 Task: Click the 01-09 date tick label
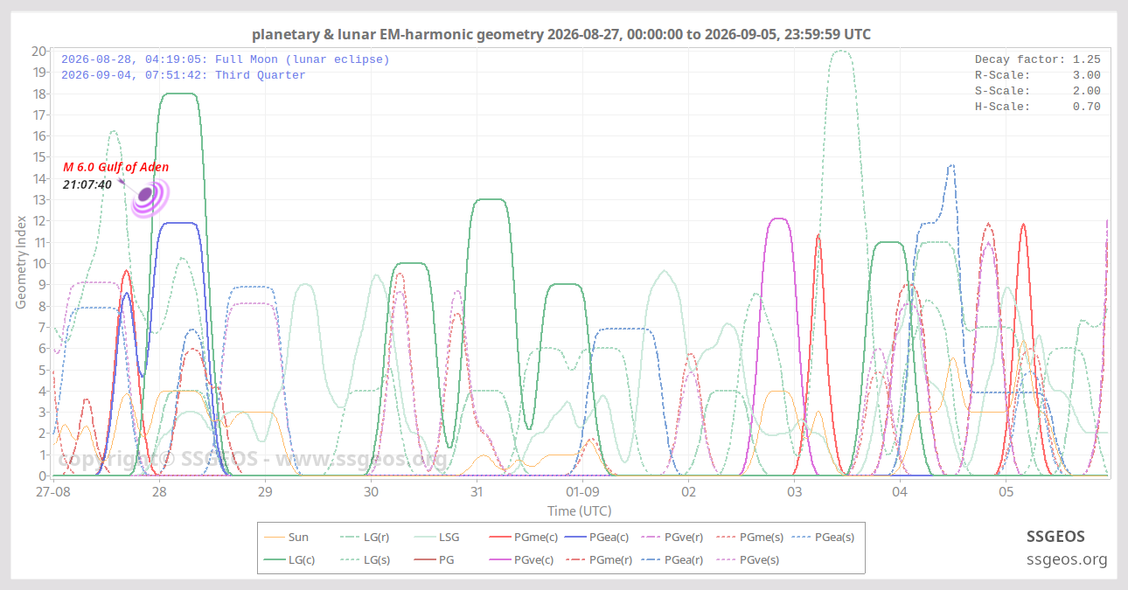click(x=582, y=492)
